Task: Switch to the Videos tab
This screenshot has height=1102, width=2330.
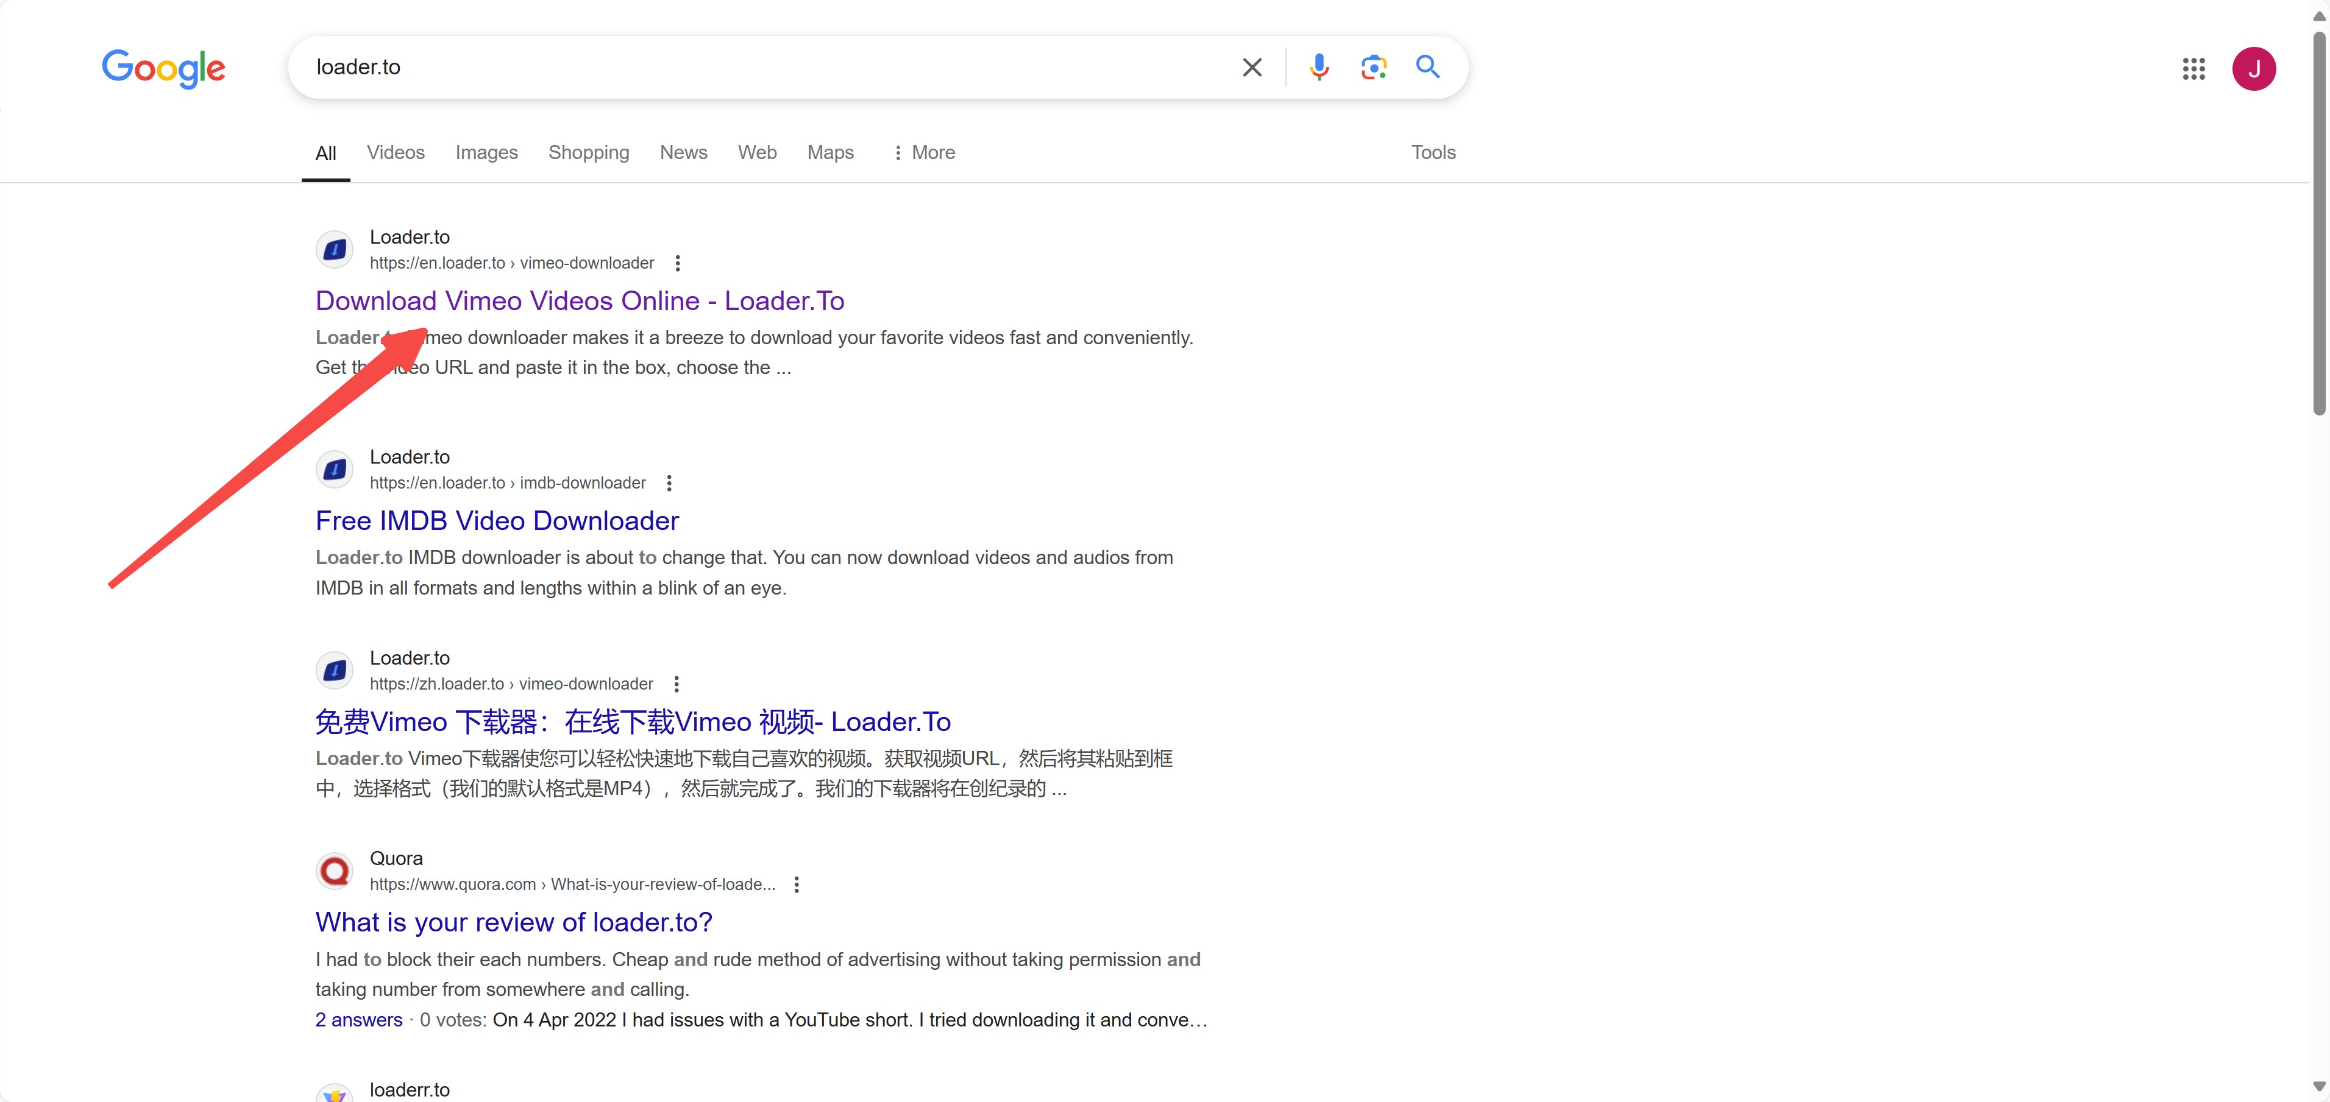Action: click(x=396, y=152)
